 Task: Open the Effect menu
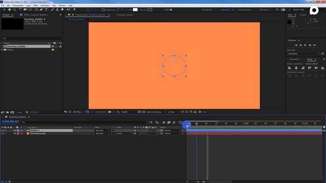point(36,6)
